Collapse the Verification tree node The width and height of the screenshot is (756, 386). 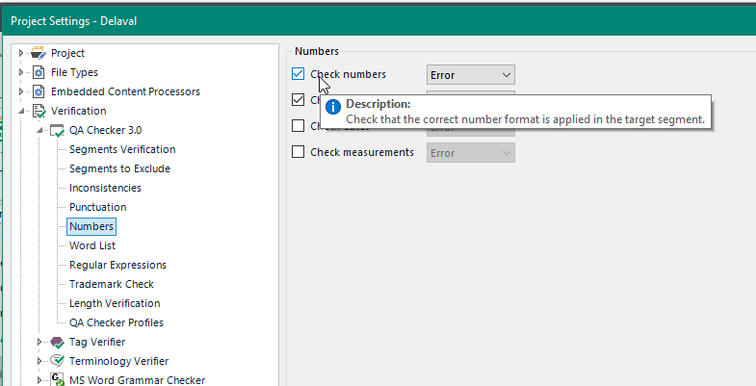(x=21, y=111)
